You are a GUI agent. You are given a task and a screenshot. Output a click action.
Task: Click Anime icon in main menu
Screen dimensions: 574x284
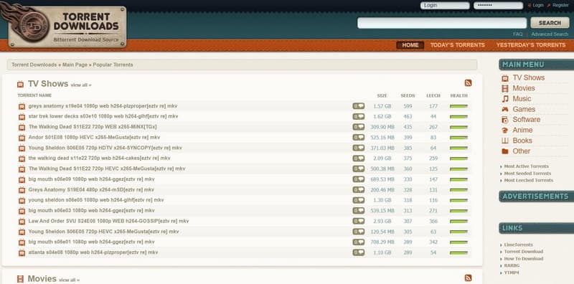click(x=505, y=131)
